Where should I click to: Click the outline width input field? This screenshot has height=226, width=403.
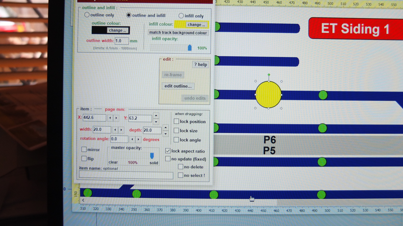121,41
